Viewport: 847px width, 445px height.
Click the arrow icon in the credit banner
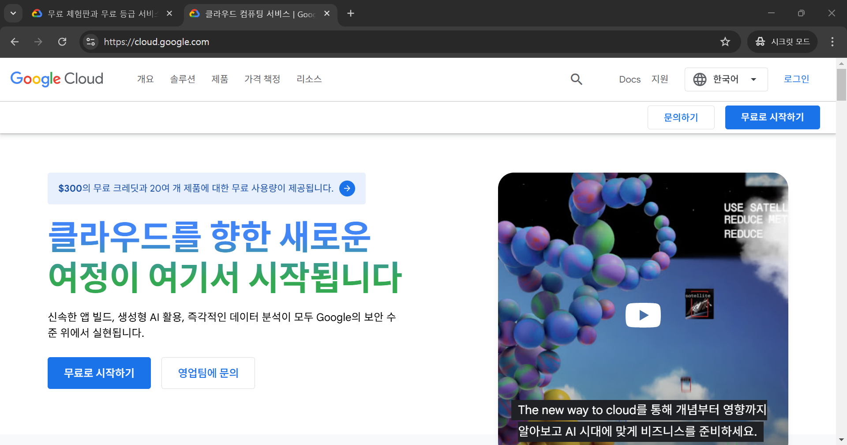tap(347, 189)
